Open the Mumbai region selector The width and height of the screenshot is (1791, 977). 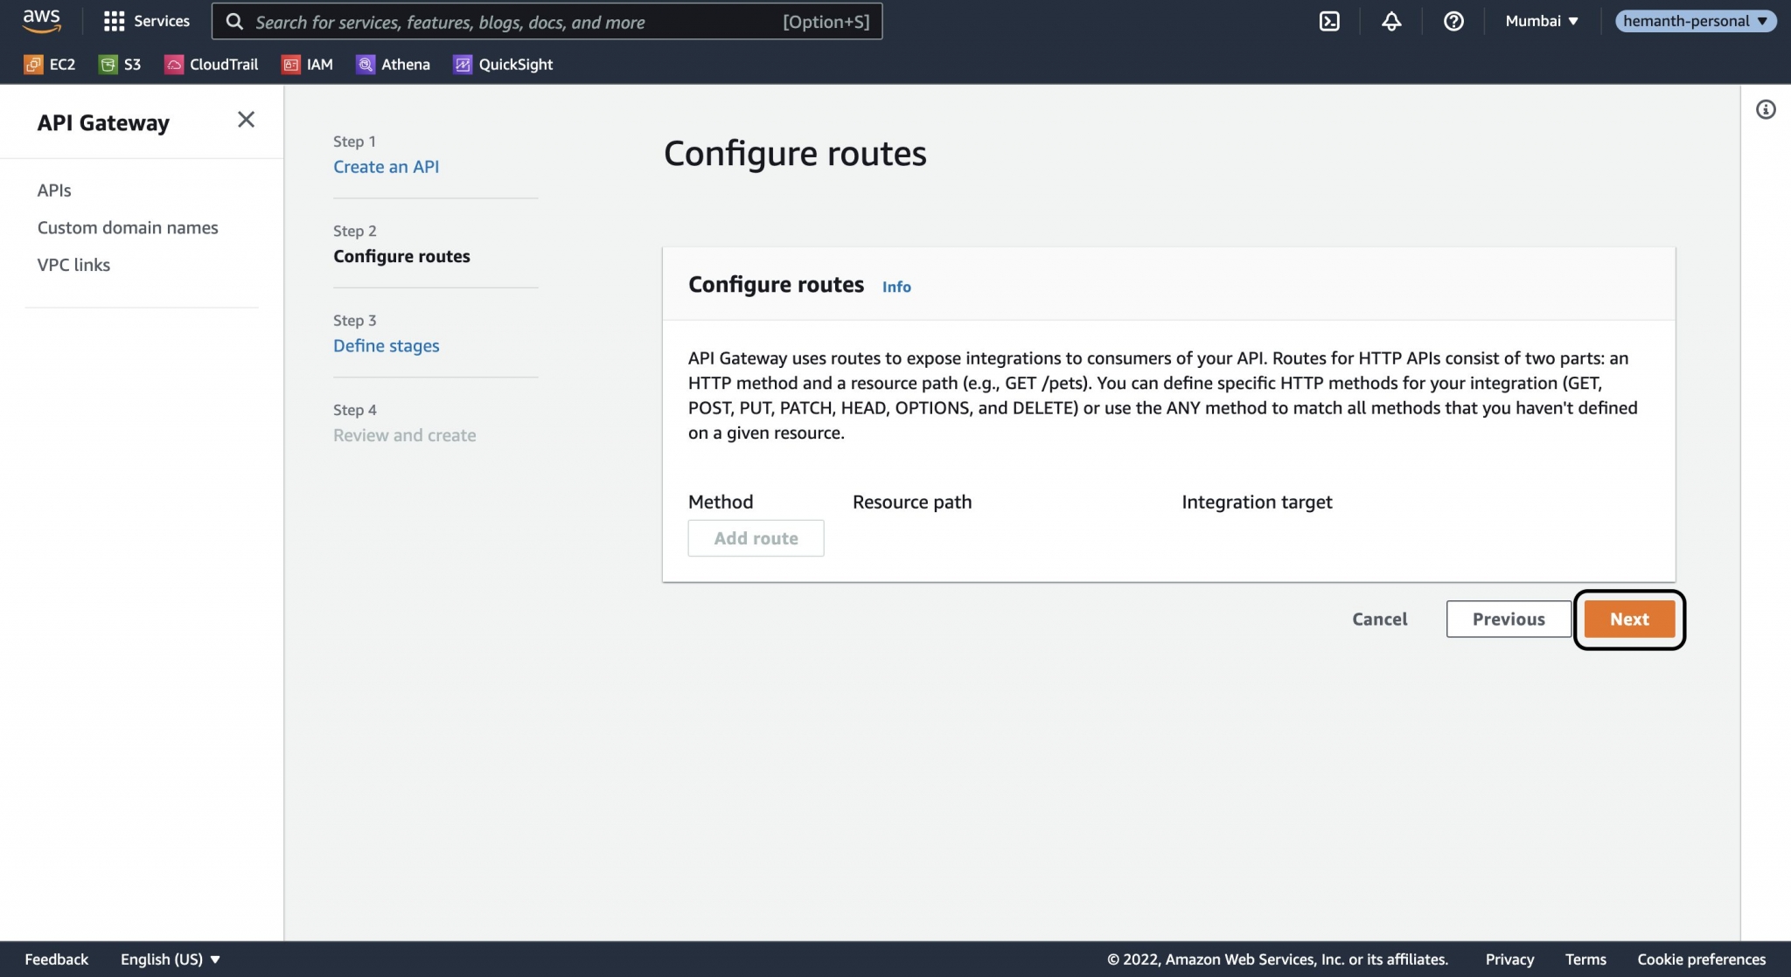1542,21
